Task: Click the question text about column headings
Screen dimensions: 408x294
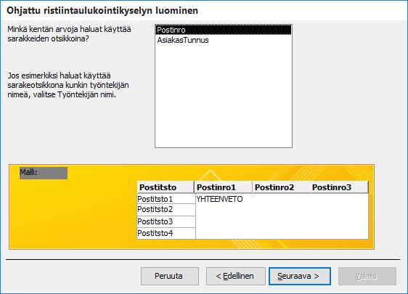Action: [69, 34]
